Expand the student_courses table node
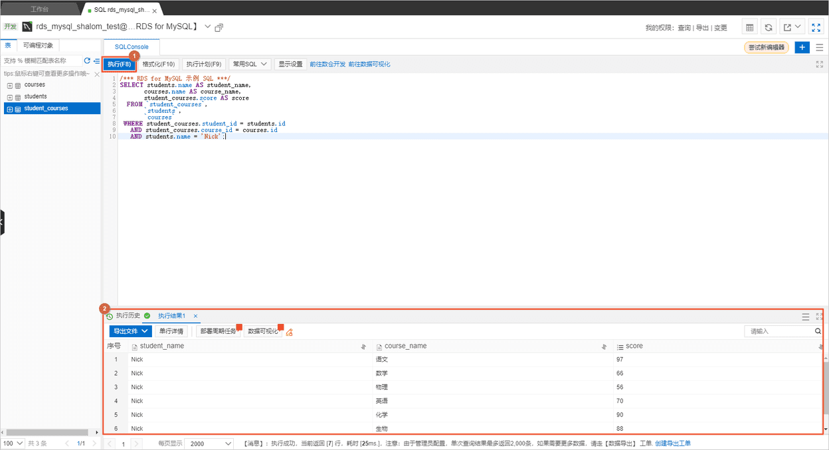Image resolution: width=829 pixels, height=450 pixels. click(10, 109)
